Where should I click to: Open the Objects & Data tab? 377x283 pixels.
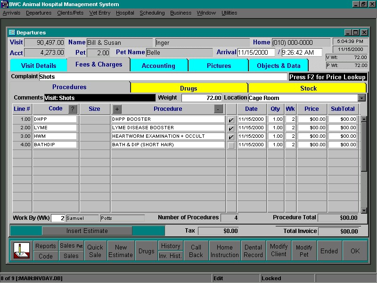(x=279, y=66)
